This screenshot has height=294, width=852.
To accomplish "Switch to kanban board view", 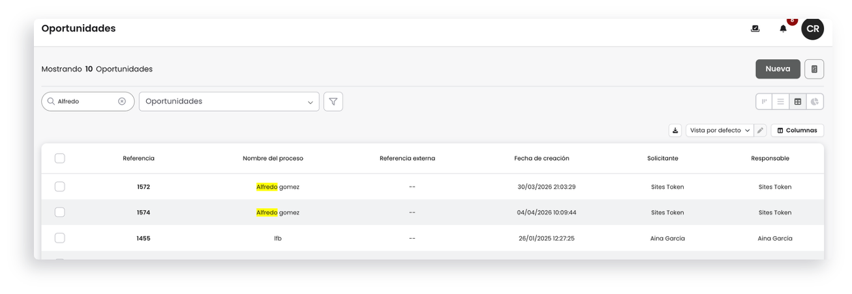I will click(764, 101).
